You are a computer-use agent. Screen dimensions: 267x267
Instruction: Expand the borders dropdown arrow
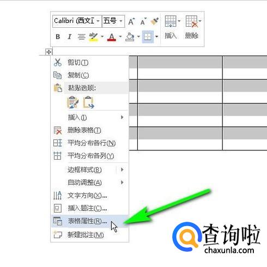[156, 37]
